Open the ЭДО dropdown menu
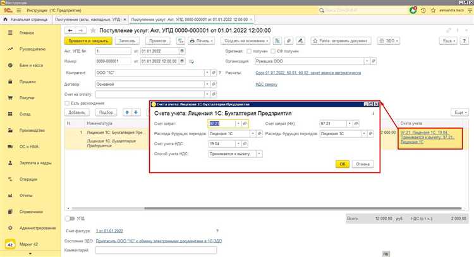The image size is (474, 257). tap(389, 41)
